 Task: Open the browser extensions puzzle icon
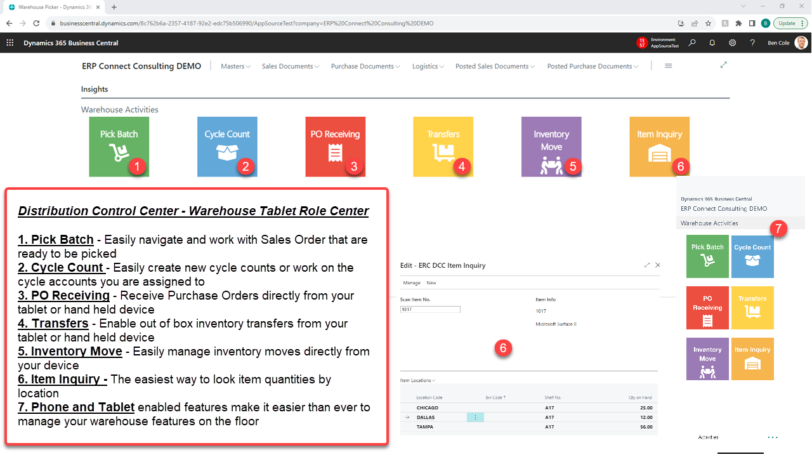[x=738, y=23]
